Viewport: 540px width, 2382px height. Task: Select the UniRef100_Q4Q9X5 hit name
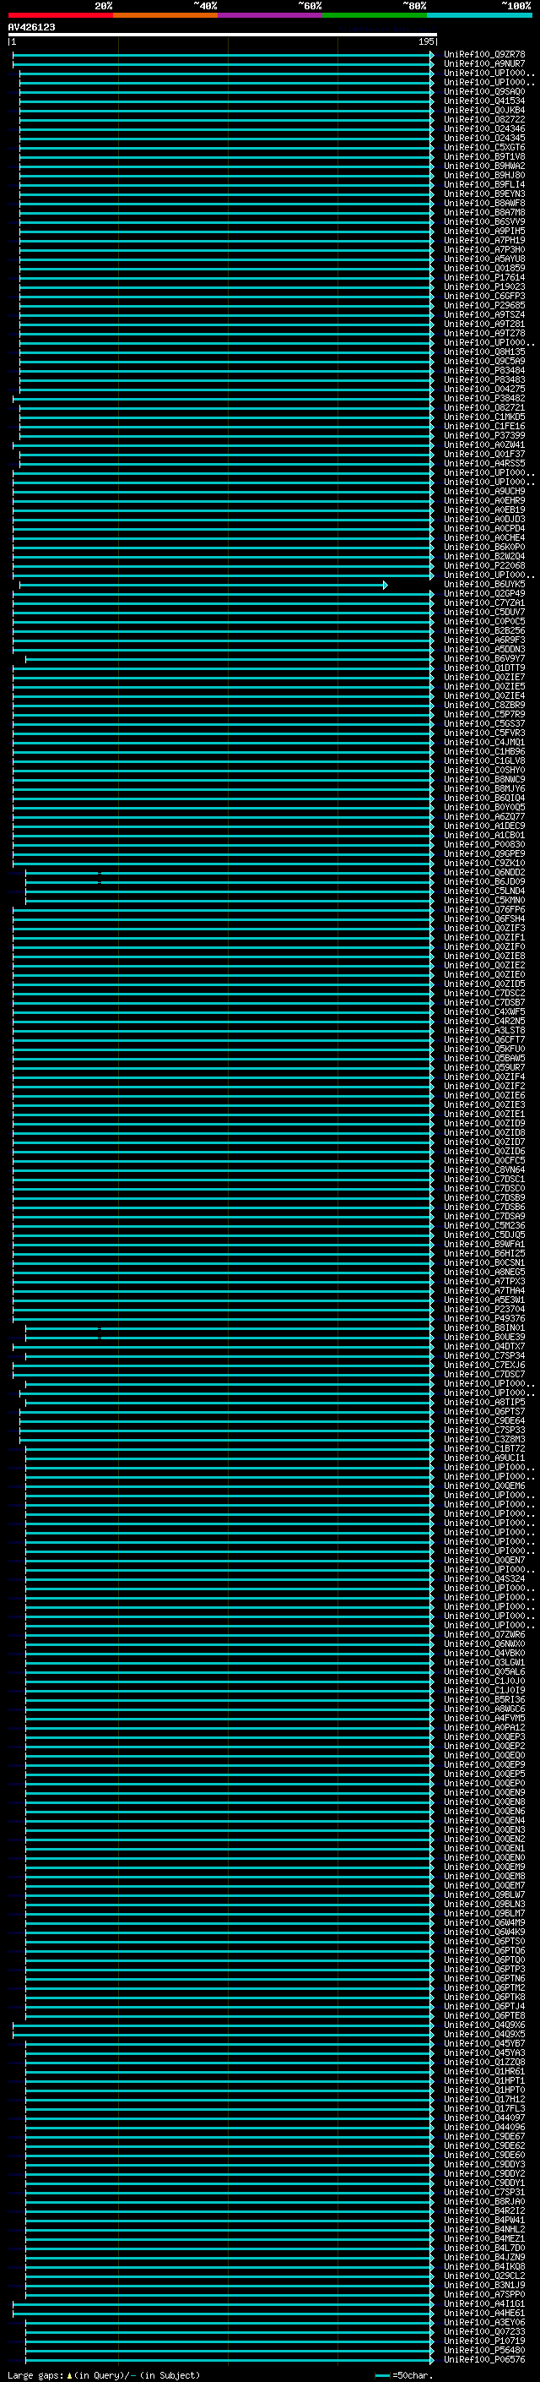coord(483,2035)
